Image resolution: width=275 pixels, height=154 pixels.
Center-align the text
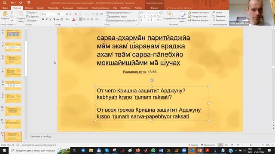(x=84, y=19)
